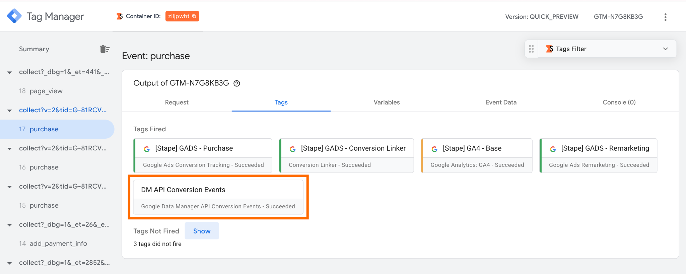686x274 pixels.
Task: Open the Console (0) tab
Action: (x=619, y=102)
